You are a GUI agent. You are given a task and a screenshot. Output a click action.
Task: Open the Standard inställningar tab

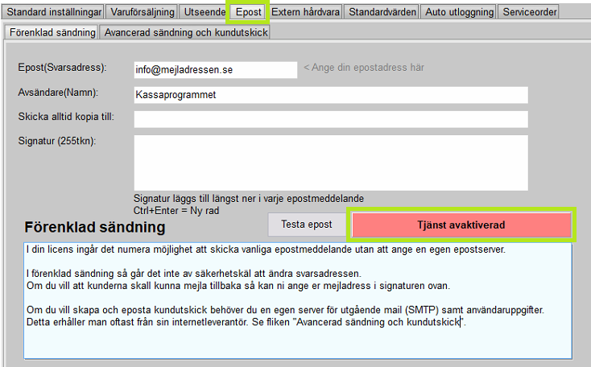tap(52, 12)
